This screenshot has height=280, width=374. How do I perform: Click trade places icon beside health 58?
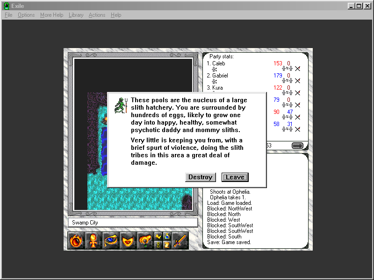coord(287,129)
